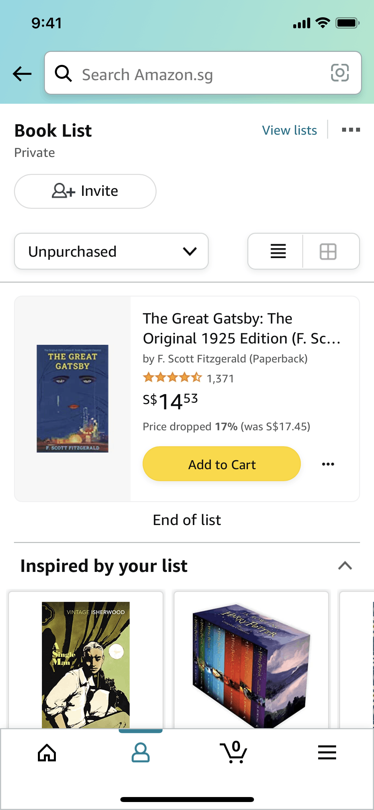Open the account profile tab

pos(141,753)
